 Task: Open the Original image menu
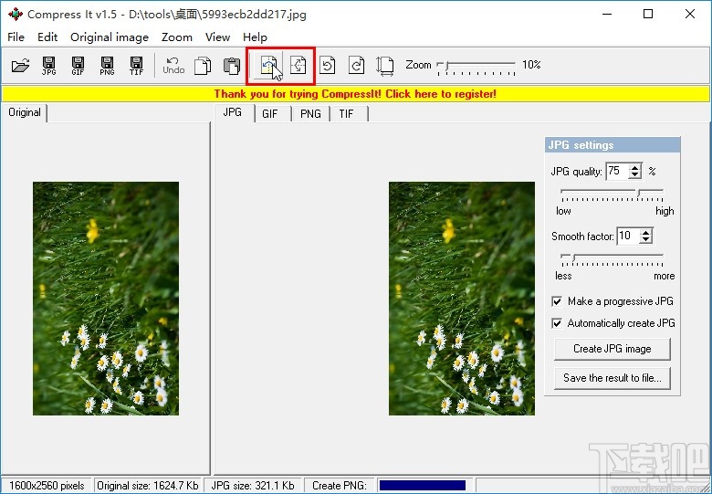coord(110,37)
